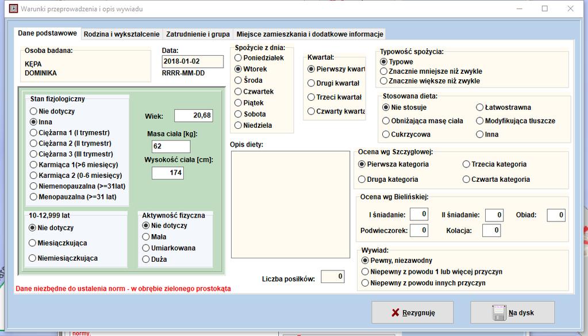This screenshot has height=336, width=588.
Task: Click the Obiad score field
Action: [556, 215]
